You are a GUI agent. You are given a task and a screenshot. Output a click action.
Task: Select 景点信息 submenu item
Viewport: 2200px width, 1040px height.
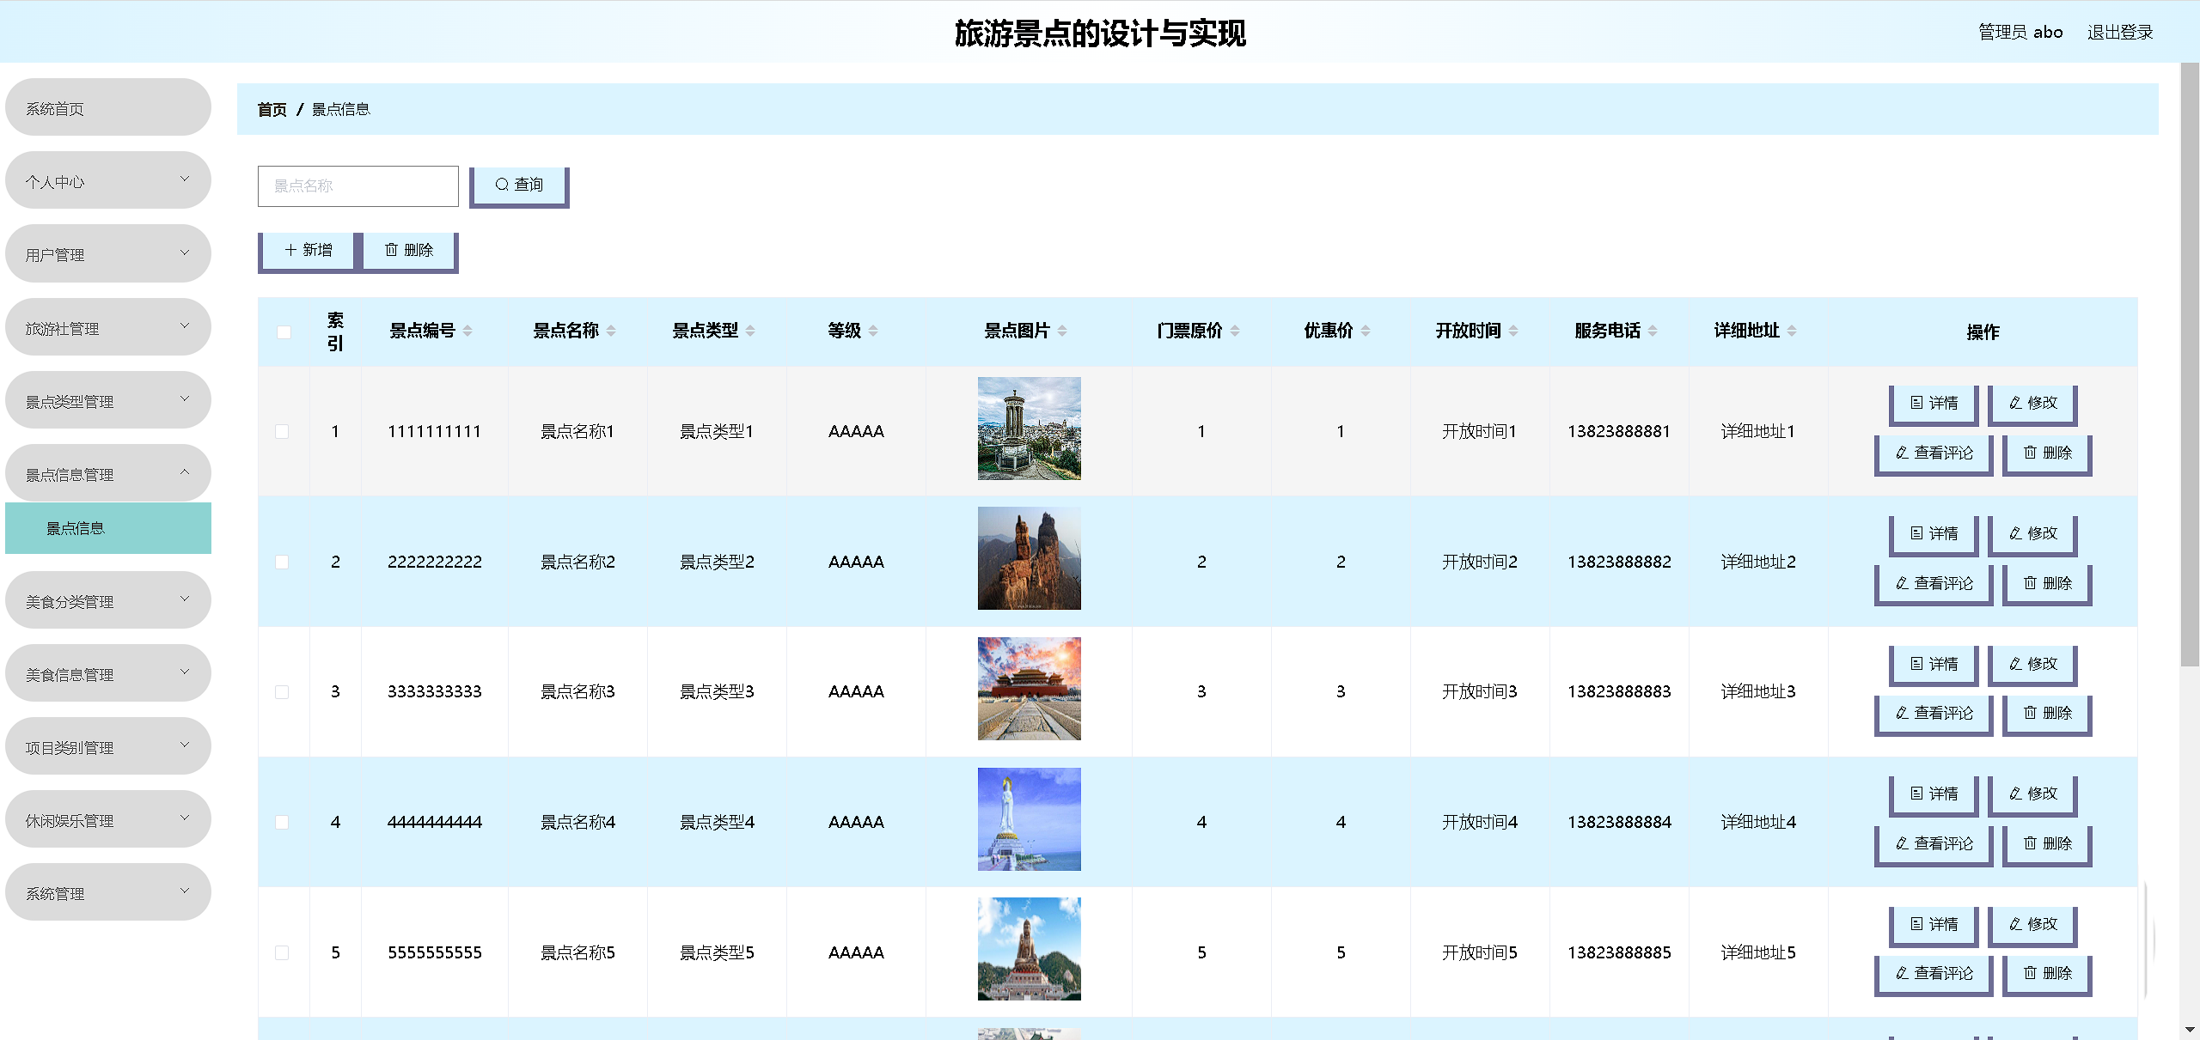click(x=76, y=528)
